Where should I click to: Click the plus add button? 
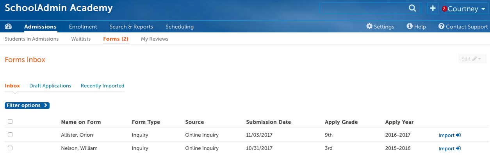click(x=433, y=8)
